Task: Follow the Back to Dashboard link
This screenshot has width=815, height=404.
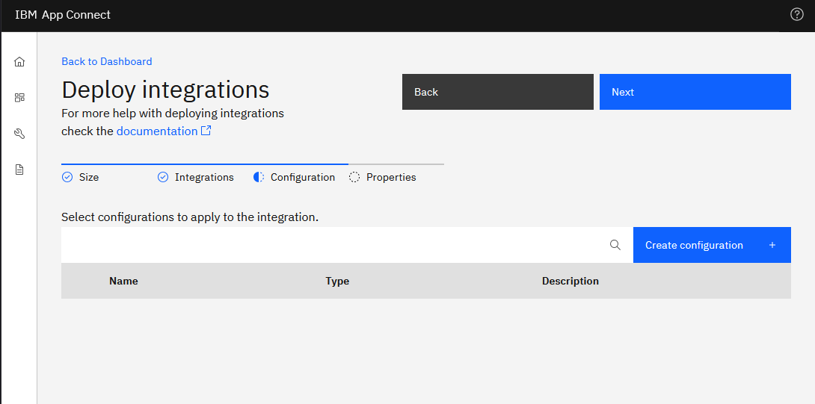Action: 107,61
